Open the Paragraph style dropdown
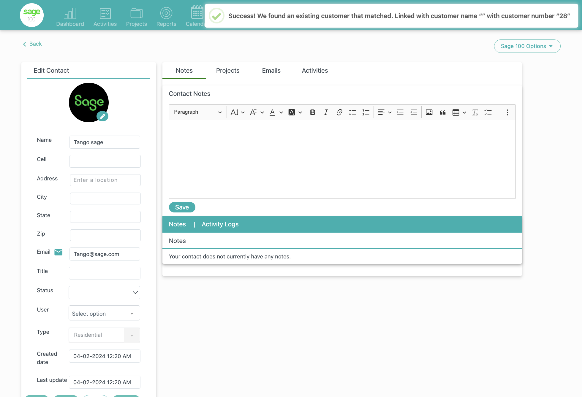 click(197, 112)
